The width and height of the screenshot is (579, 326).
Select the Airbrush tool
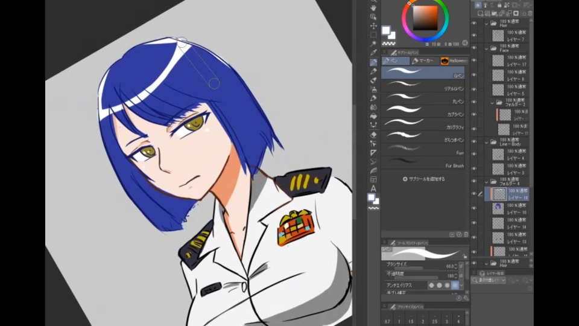click(373, 89)
